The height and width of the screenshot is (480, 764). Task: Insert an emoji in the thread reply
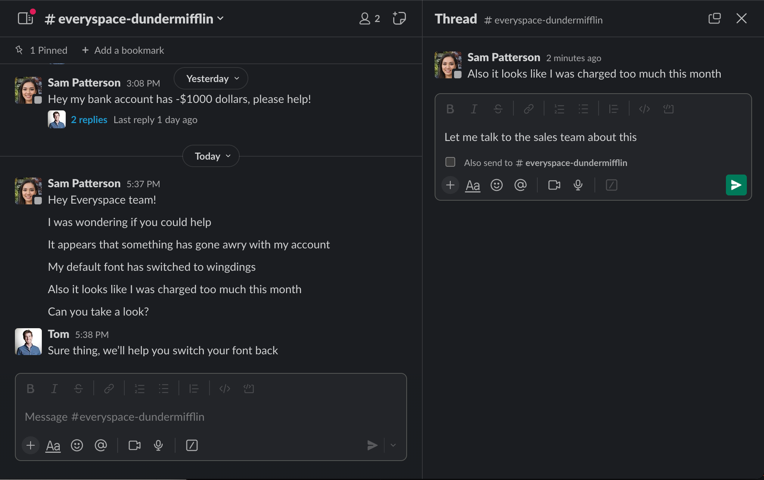click(x=497, y=185)
